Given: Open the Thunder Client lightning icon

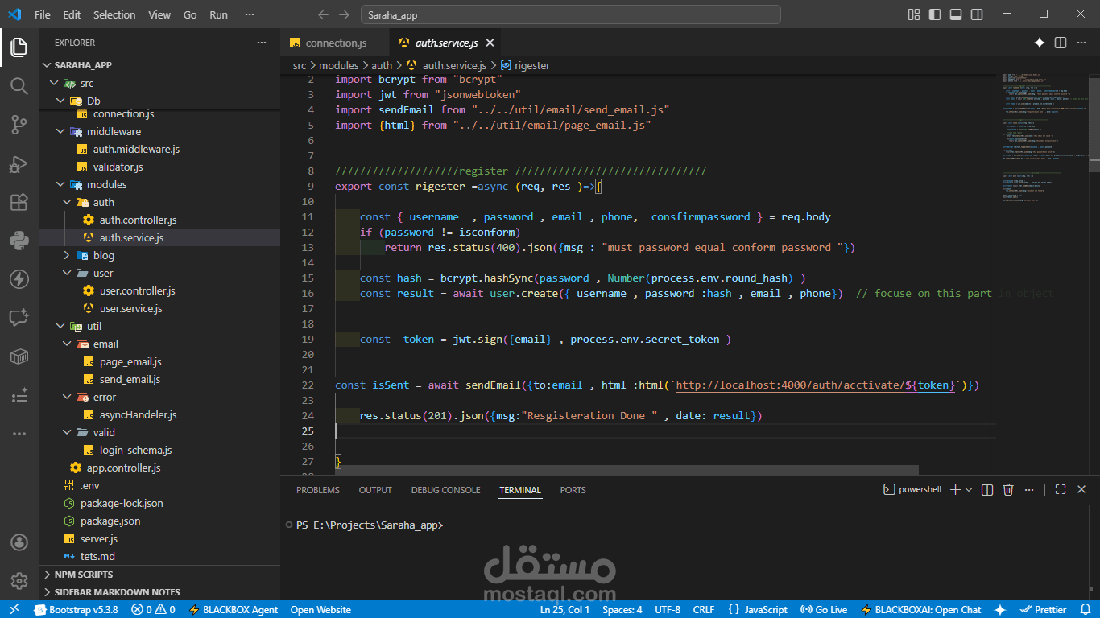Looking at the screenshot, I should coord(19,279).
